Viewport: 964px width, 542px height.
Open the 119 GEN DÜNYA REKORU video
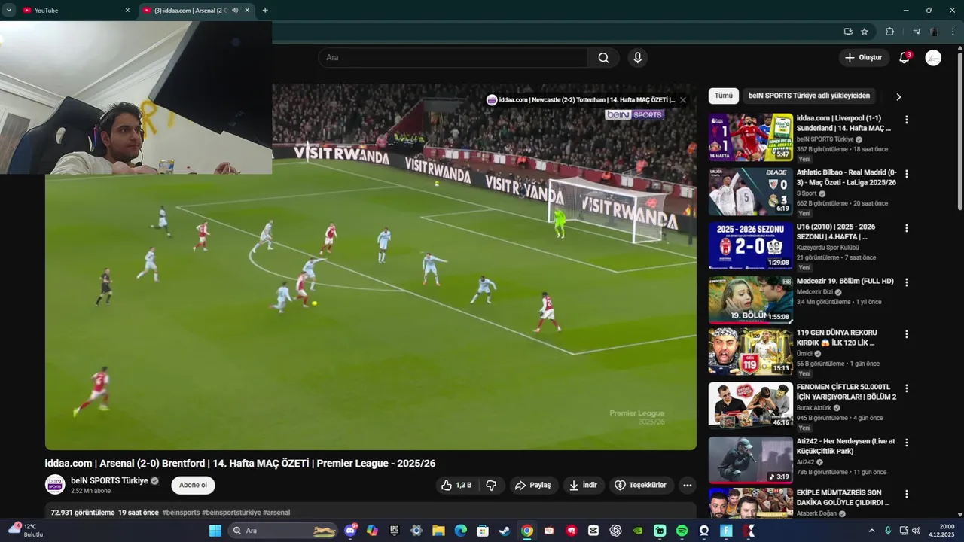pos(751,352)
